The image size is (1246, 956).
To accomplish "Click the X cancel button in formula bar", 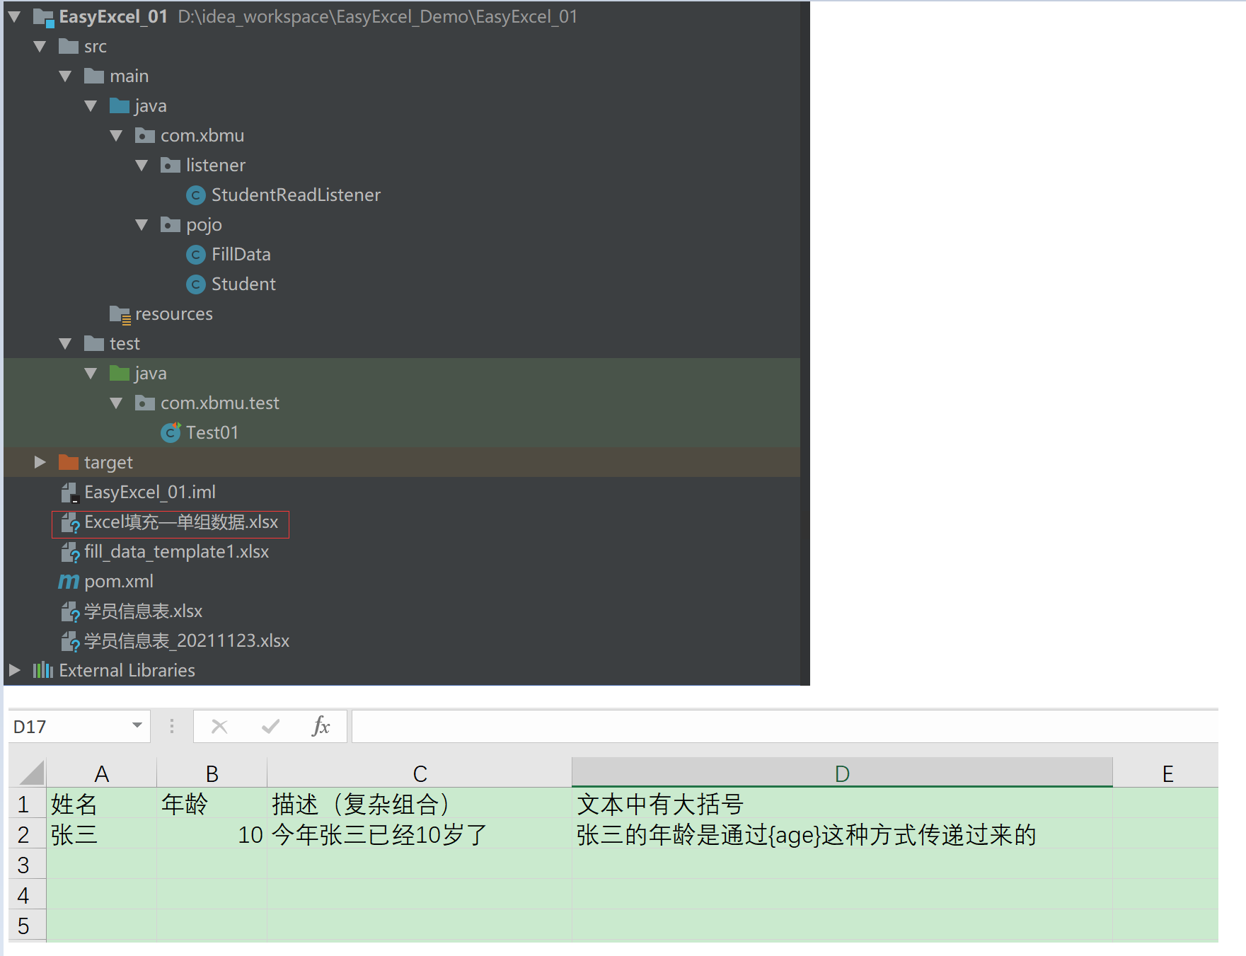I will click(219, 726).
